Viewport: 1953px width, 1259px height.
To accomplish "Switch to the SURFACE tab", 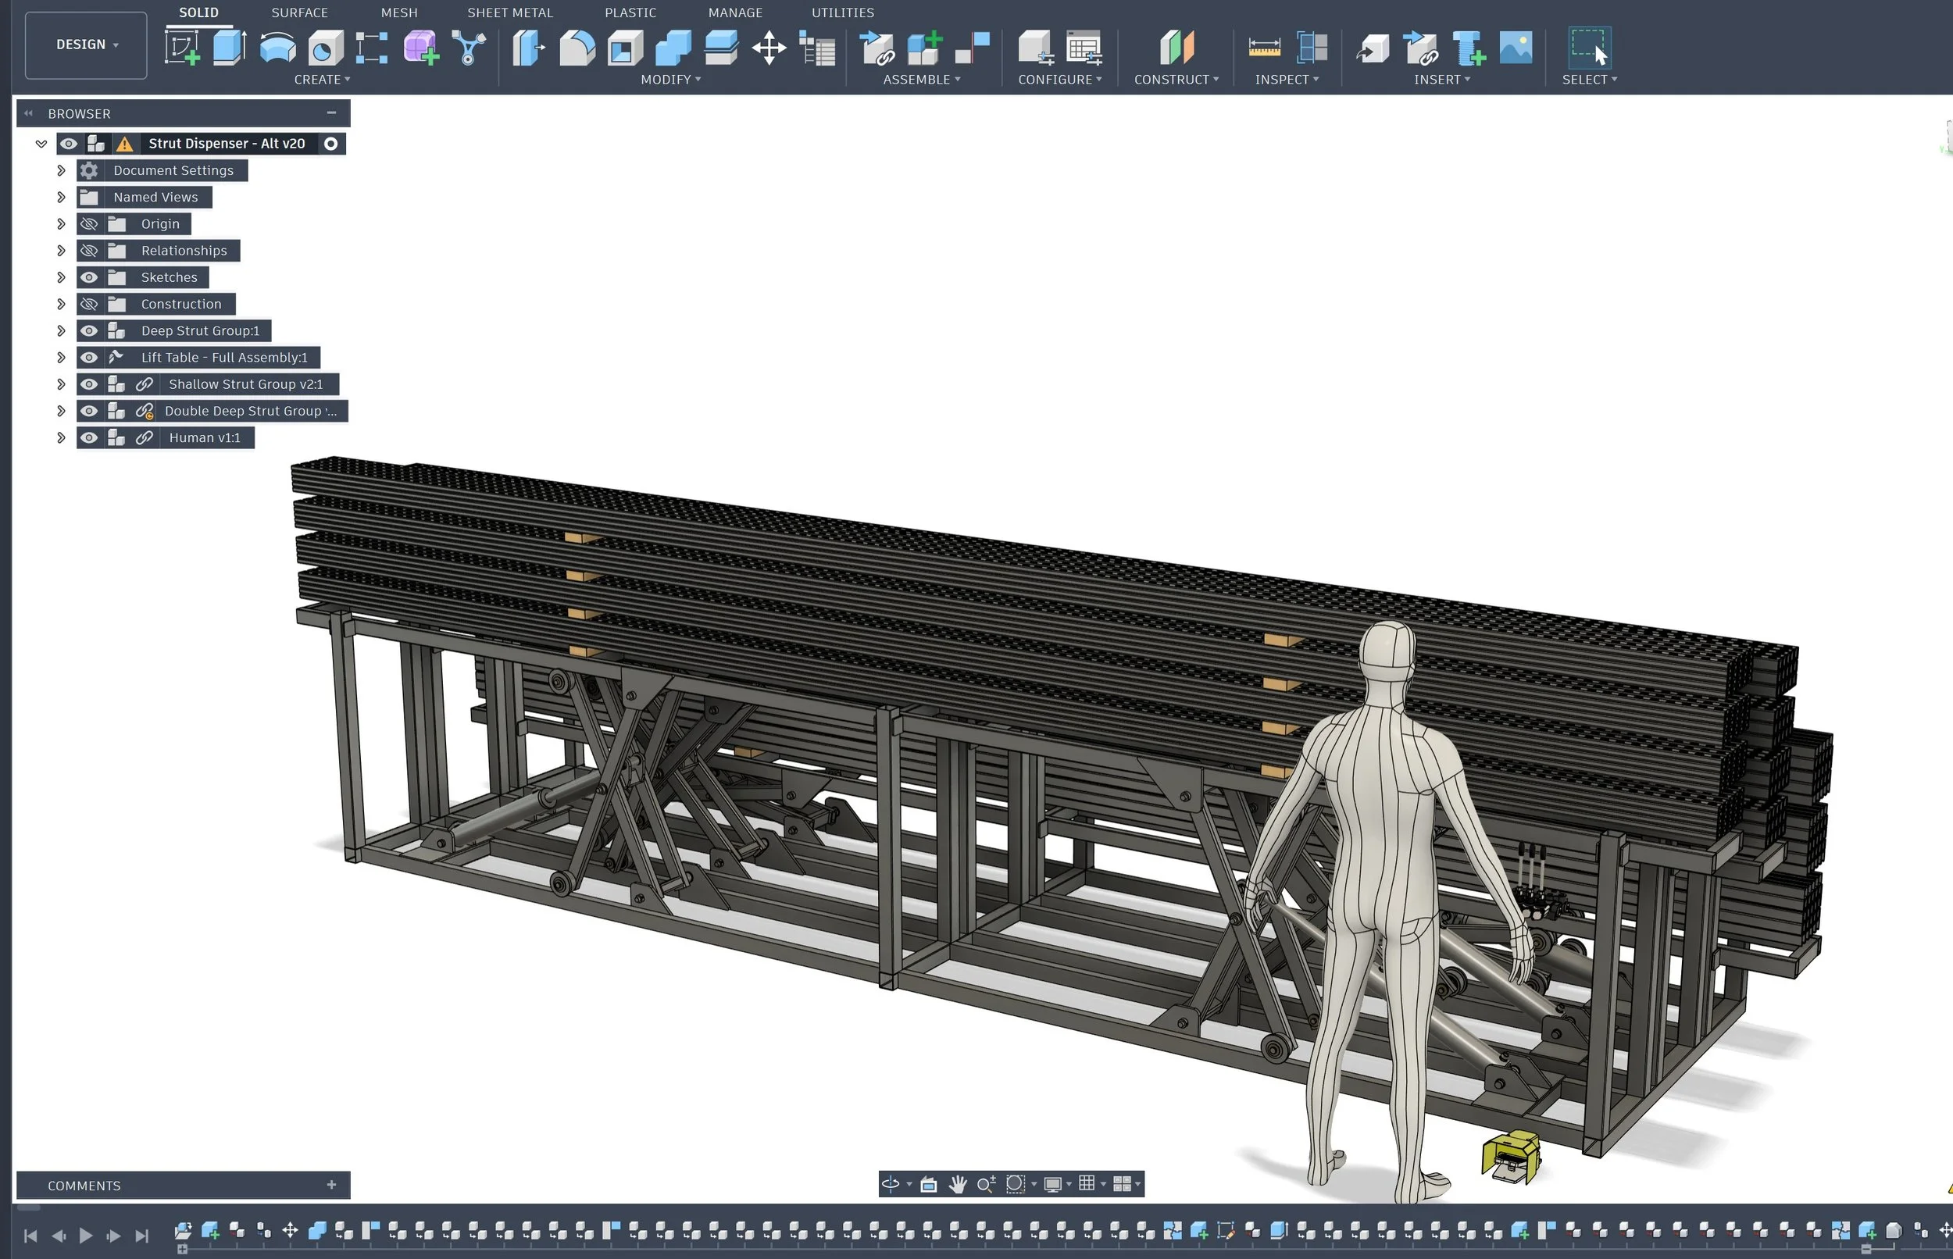I will point(299,12).
